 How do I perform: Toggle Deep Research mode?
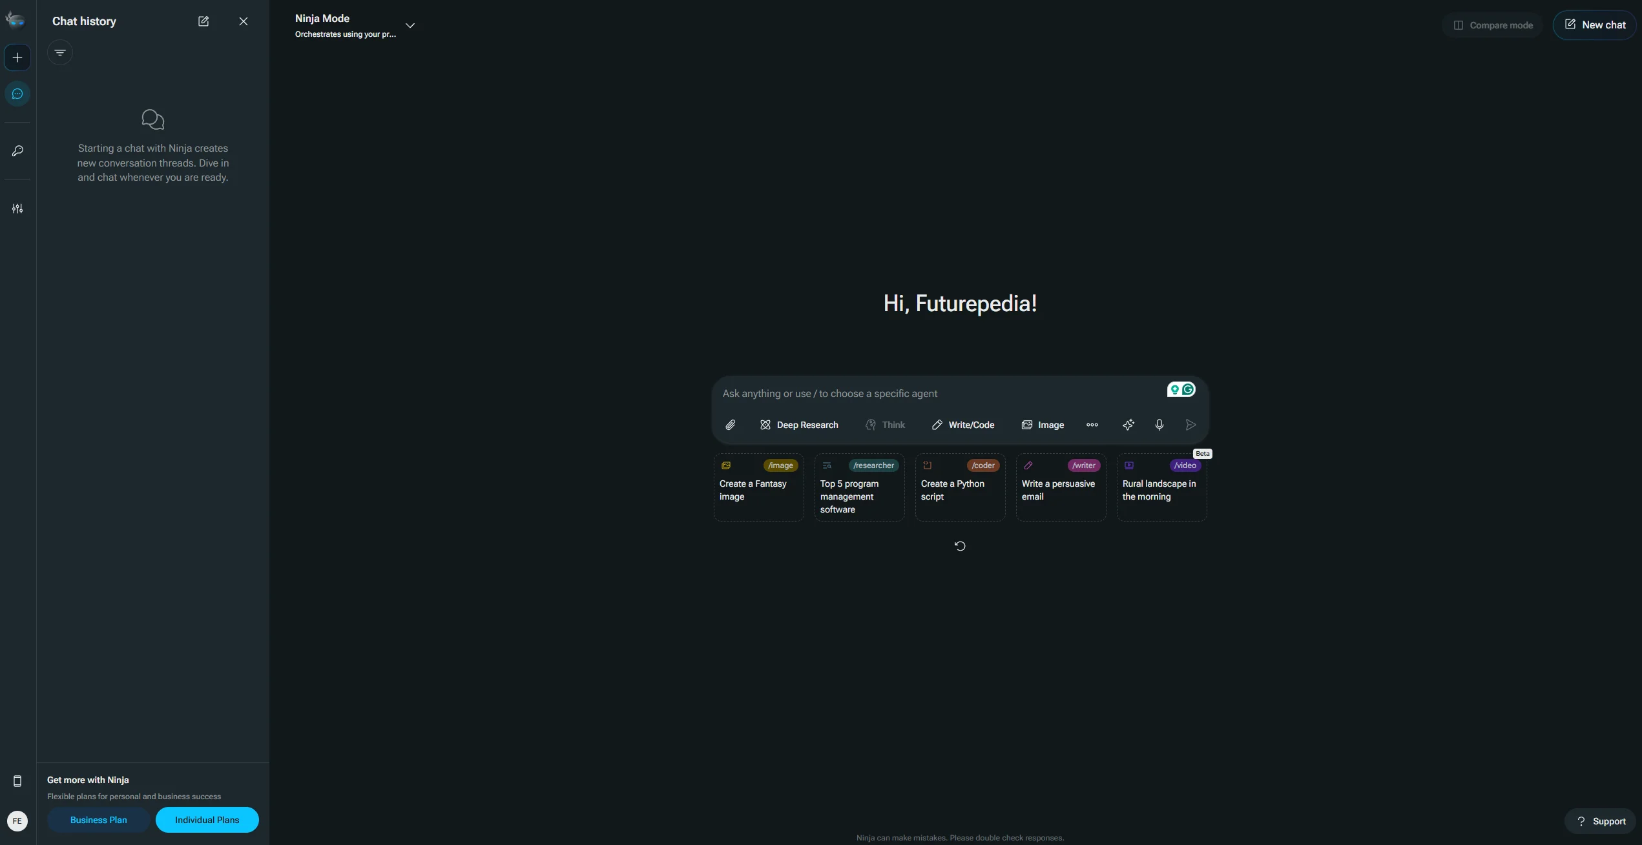tap(799, 425)
